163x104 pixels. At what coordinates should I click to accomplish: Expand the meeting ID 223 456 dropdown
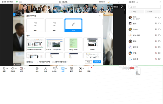point(14,2)
